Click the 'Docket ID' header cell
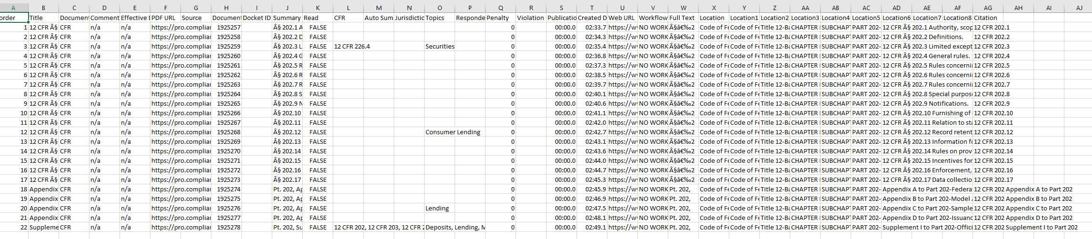The height and width of the screenshot is (239, 1092). tap(257, 18)
